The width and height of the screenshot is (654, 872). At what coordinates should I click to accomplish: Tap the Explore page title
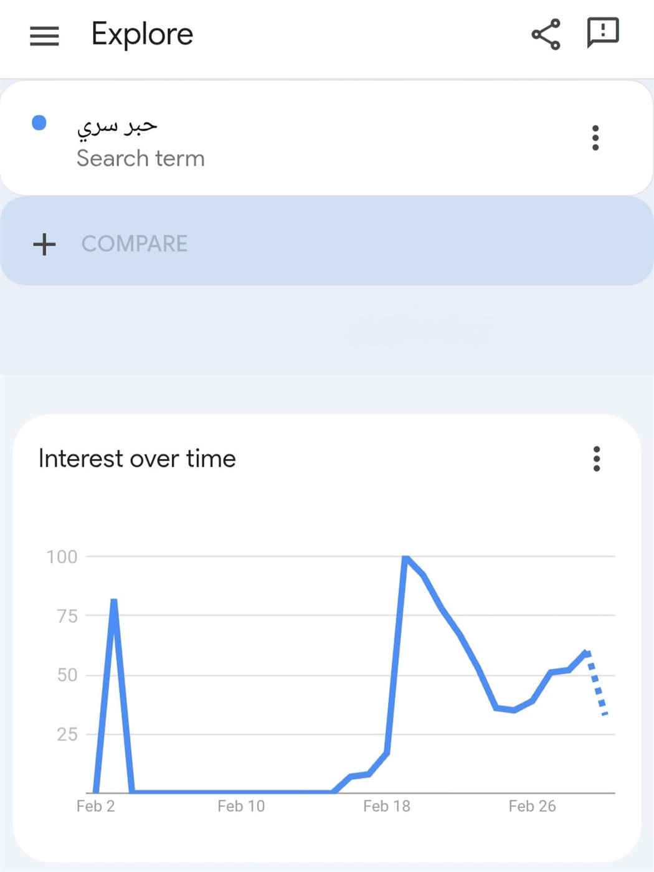[x=142, y=34]
